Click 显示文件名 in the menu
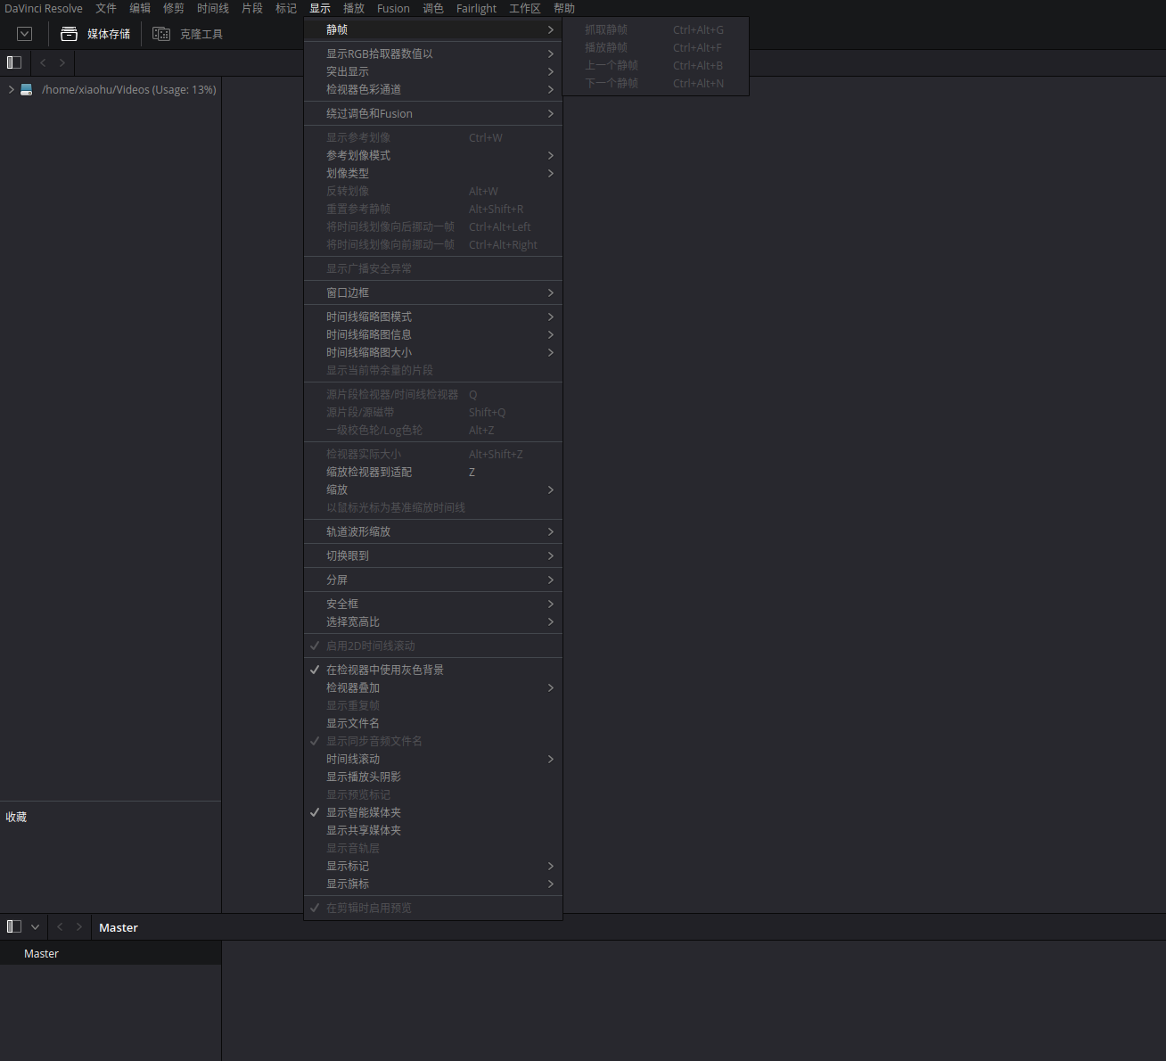Viewport: 1166px width, 1061px height. pos(352,723)
